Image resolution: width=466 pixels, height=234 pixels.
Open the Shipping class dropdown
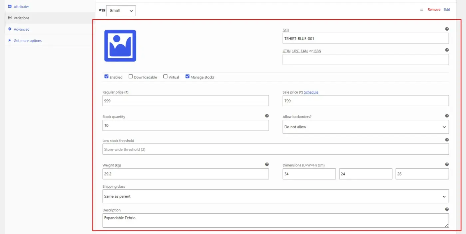pos(276,196)
